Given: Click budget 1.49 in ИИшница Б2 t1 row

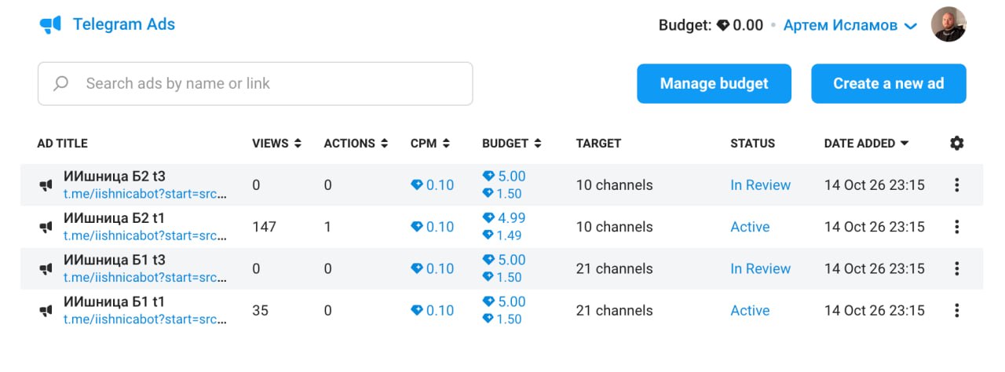Looking at the screenshot, I should (502, 235).
